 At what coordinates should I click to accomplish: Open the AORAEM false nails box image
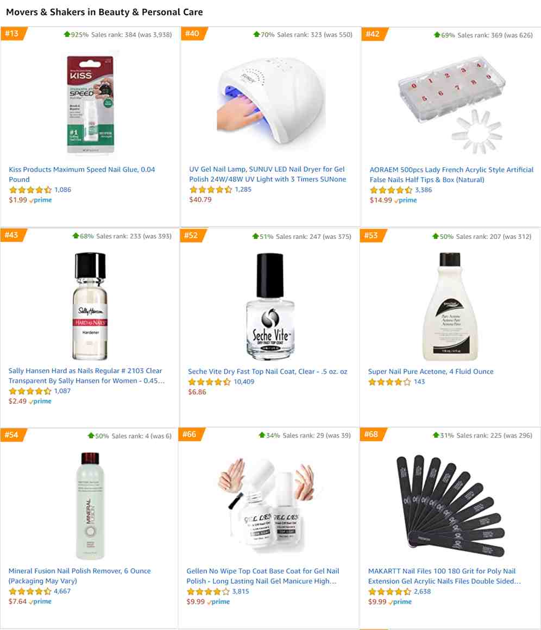point(451,104)
